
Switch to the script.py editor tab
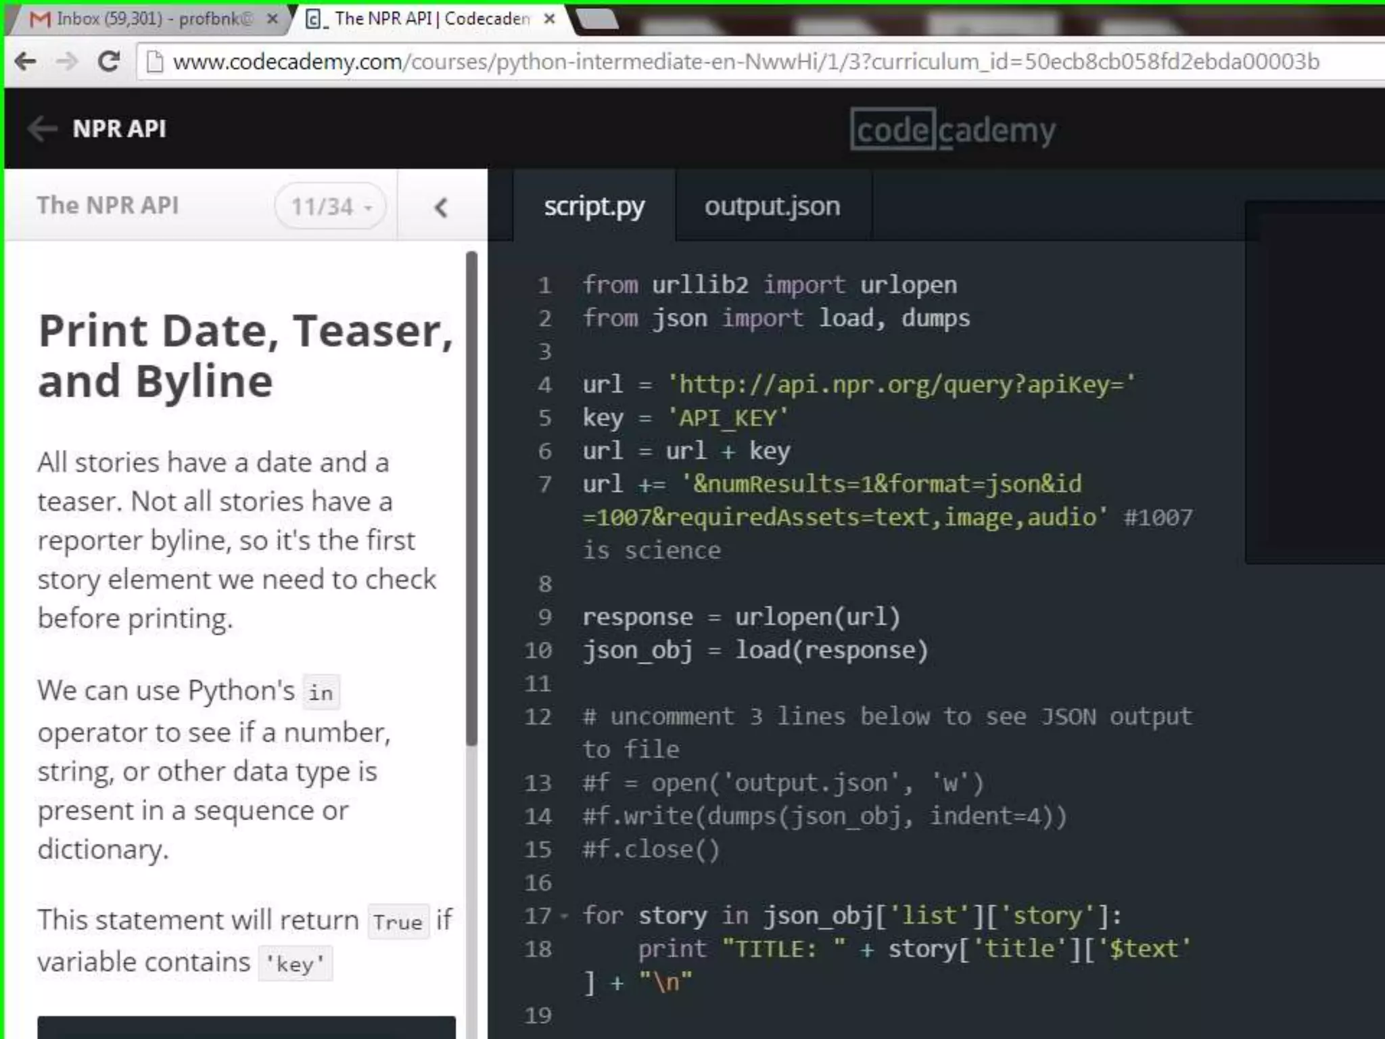click(x=594, y=206)
